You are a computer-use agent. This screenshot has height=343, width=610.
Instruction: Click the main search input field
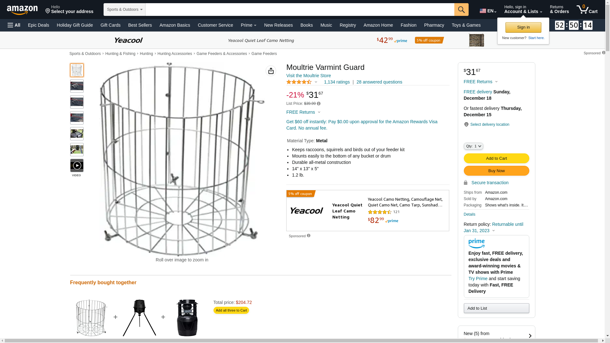point(299,10)
